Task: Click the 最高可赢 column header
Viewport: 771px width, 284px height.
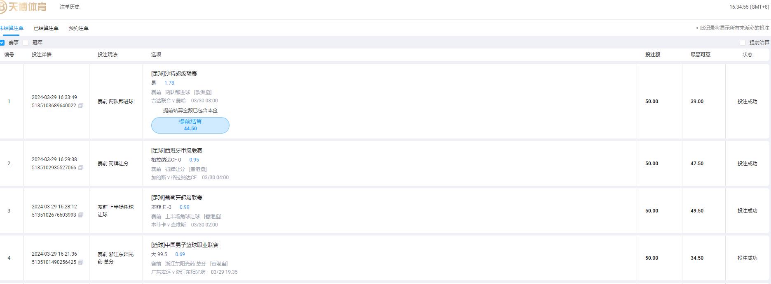Action: [x=701, y=55]
